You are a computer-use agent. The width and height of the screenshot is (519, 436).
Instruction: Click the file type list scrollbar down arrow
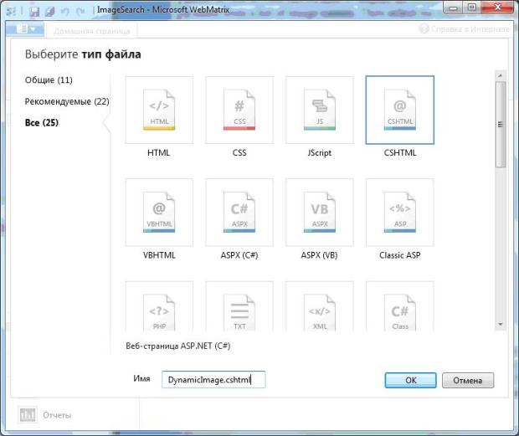coord(500,324)
